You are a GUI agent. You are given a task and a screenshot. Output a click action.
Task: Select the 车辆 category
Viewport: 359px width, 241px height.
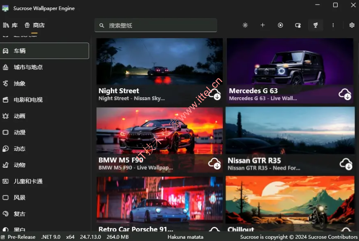44,51
